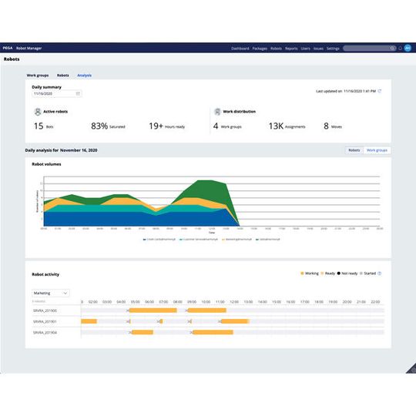This screenshot has width=416, height=416.
Task: Open the user avatar menu
Action: coord(408,48)
